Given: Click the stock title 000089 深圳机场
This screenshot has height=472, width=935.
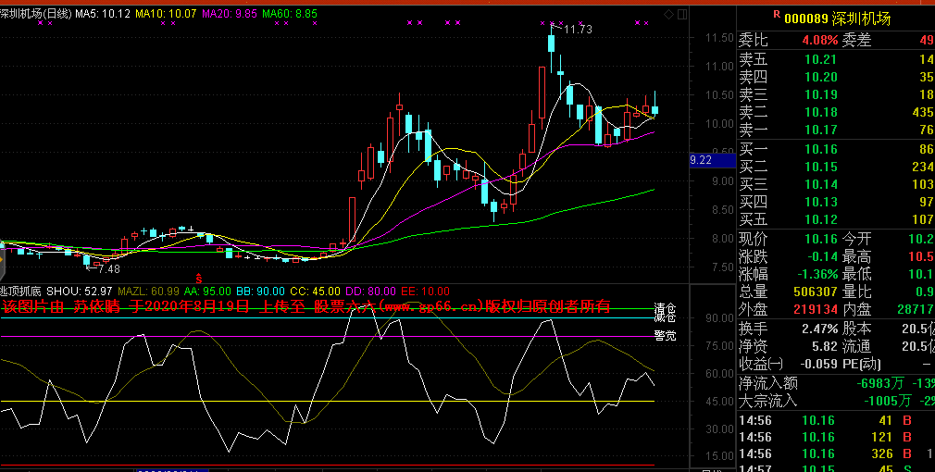Looking at the screenshot, I should click(x=837, y=19).
